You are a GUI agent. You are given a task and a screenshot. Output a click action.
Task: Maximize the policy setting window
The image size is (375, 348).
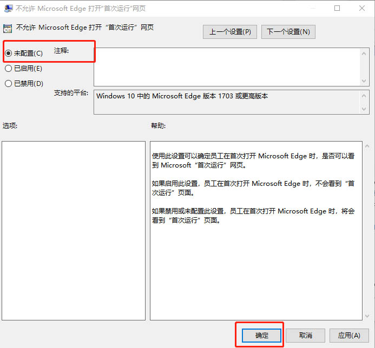[x=337, y=8]
